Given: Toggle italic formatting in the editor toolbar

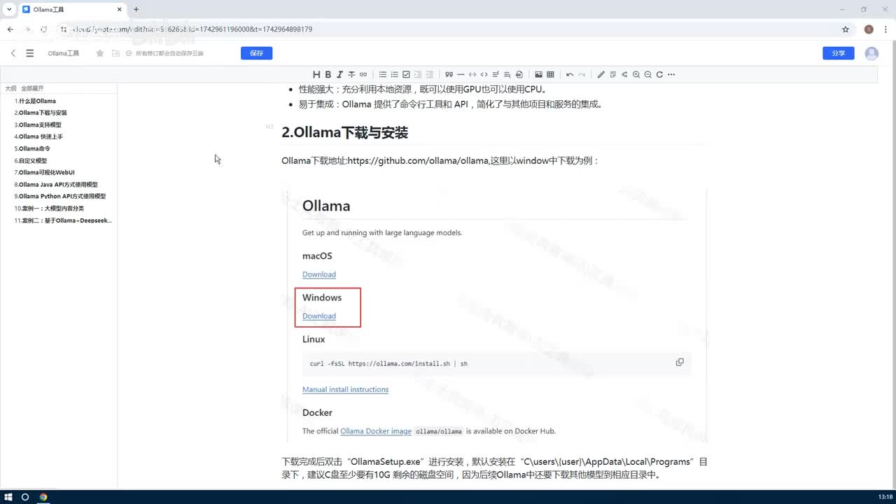Looking at the screenshot, I should (x=339, y=74).
